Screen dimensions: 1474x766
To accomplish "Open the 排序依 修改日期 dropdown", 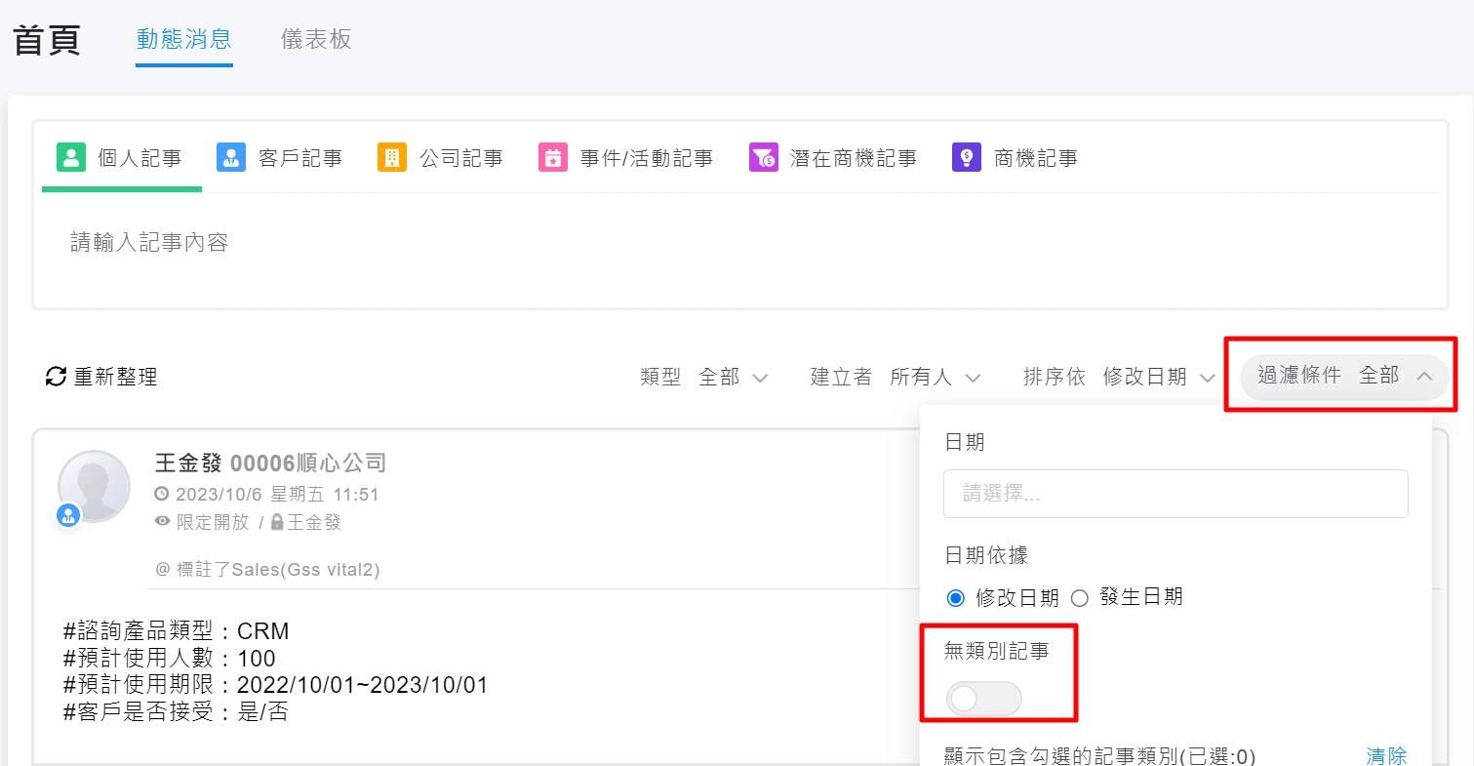I will pyautogui.click(x=1158, y=377).
